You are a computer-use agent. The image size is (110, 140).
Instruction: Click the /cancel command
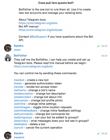[18, 128]
